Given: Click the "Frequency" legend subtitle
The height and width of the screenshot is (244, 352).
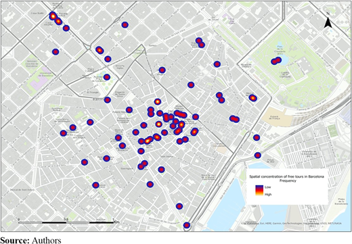Looking at the screenshot, I should 288,180.
